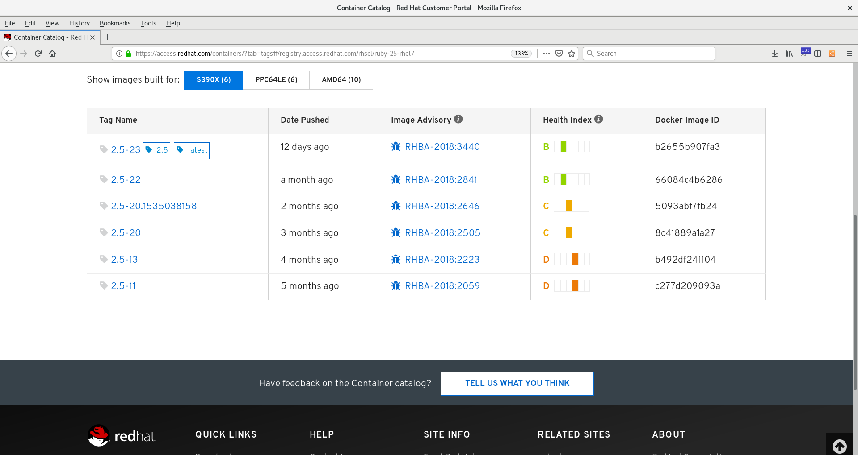Select Docker Image ID b2655b907fa3 text
This screenshot has height=455, width=858.
pyautogui.click(x=687, y=147)
